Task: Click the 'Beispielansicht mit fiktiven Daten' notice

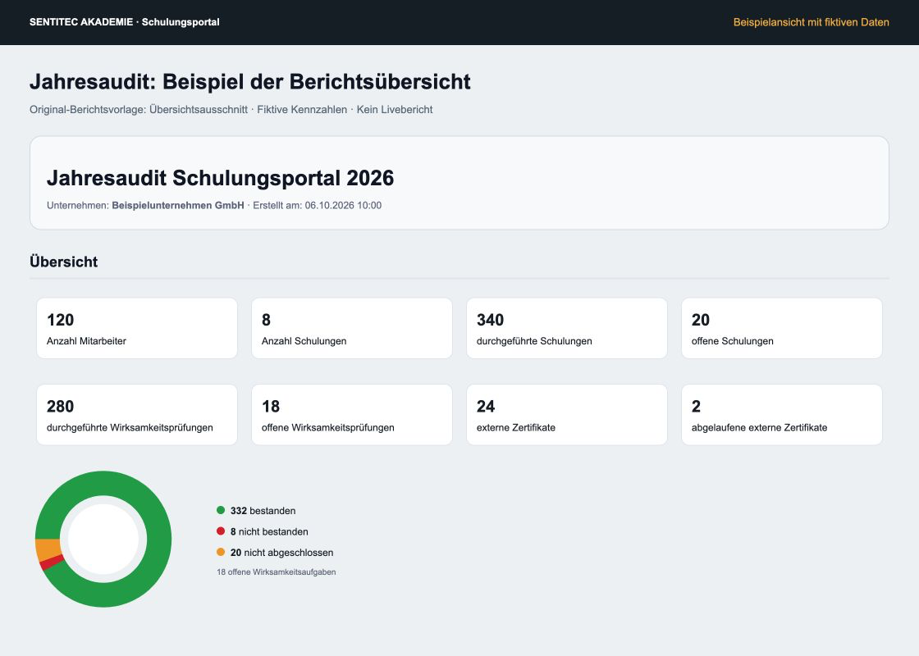Action: 812,22
